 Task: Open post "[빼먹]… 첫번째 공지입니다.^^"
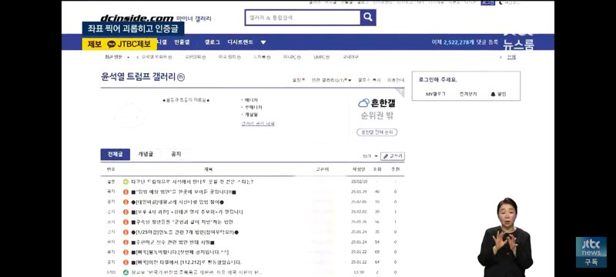click(x=180, y=252)
